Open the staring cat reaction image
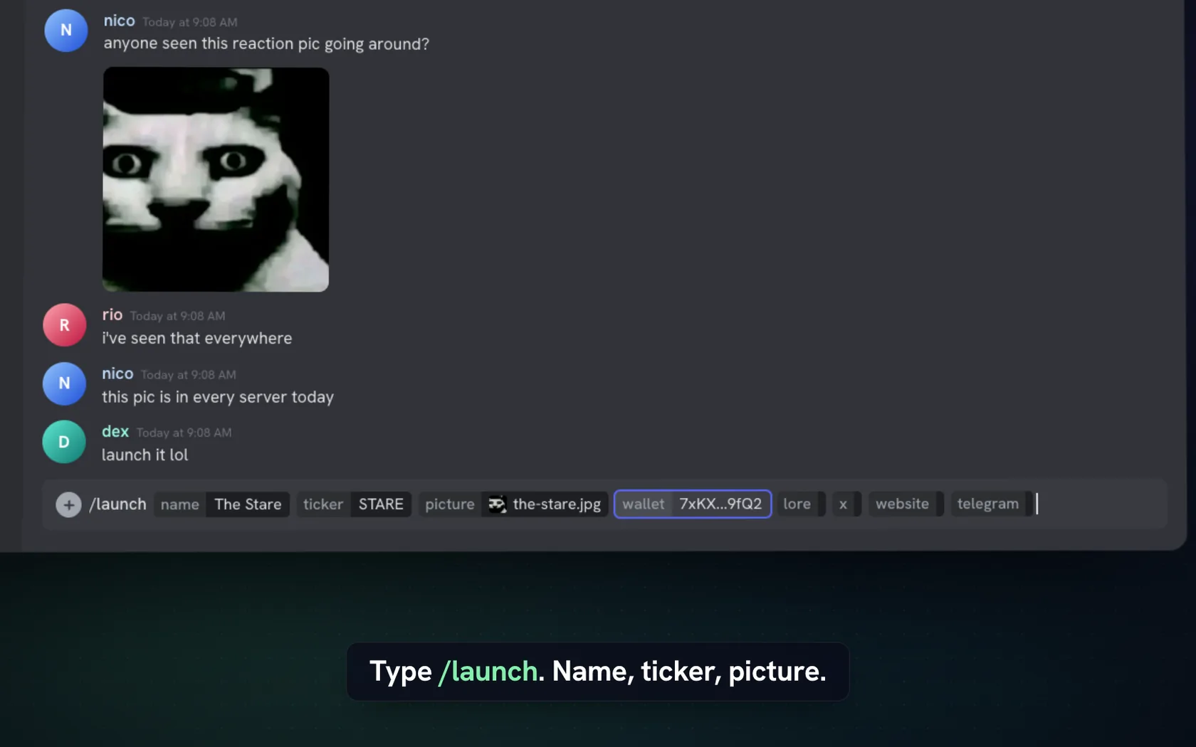The width and height of the screenshot is (1196, 747). click(216, 179)
